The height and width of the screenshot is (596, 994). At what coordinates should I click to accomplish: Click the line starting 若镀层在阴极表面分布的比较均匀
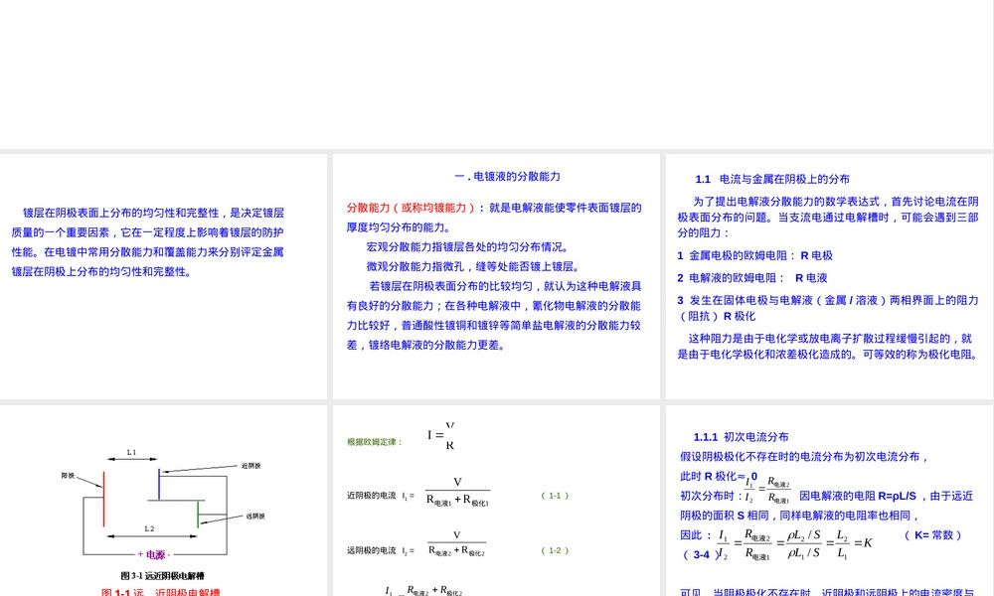click(x=505, y=286)
